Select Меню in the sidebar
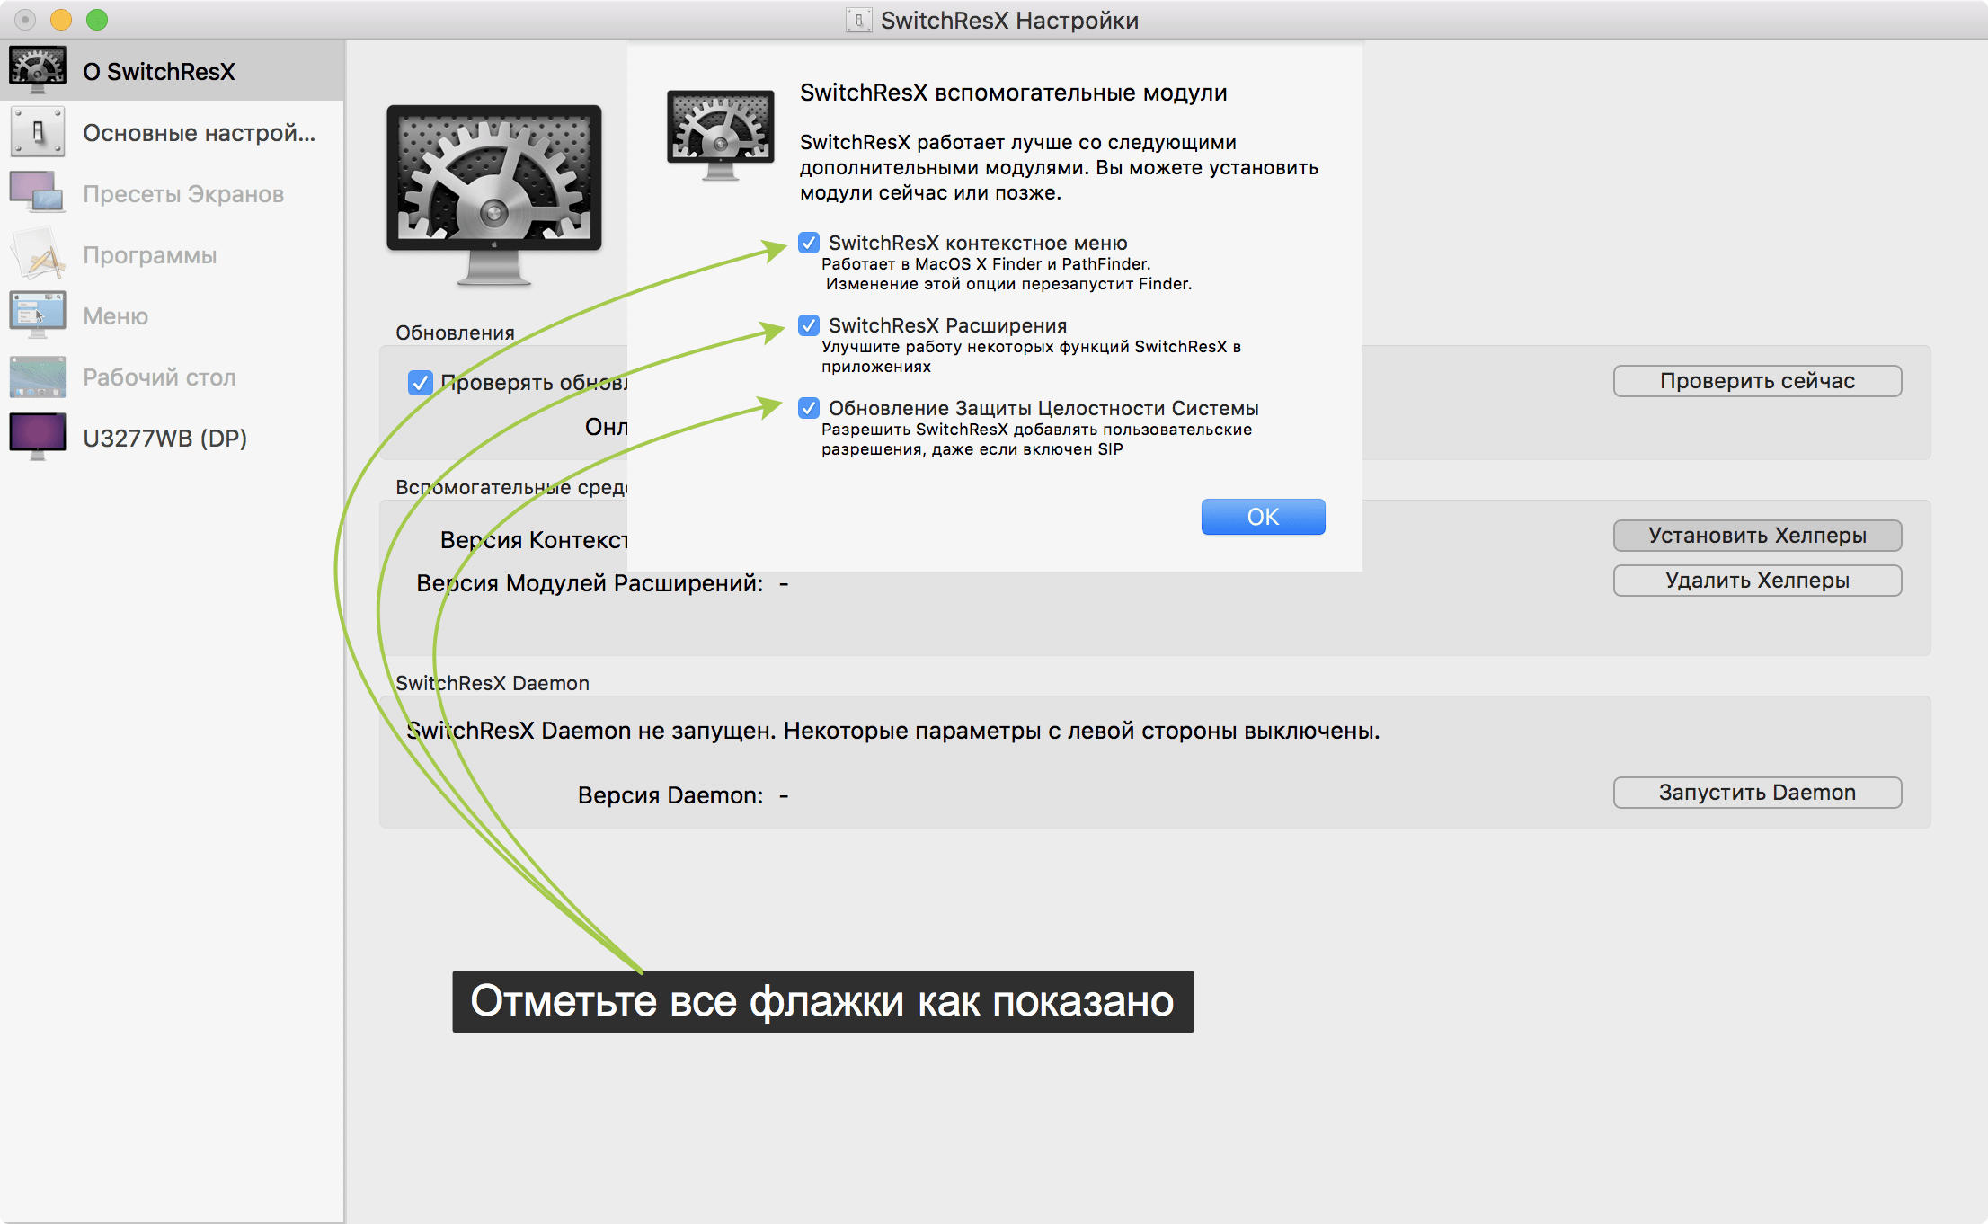1988x1224 pixels. [173, 315]
